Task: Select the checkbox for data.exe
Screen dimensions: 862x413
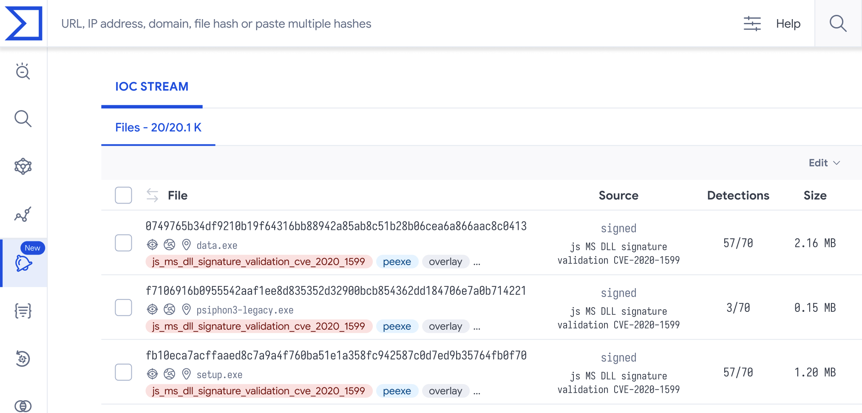Action: pyautogui.click(x=123, y=243)
